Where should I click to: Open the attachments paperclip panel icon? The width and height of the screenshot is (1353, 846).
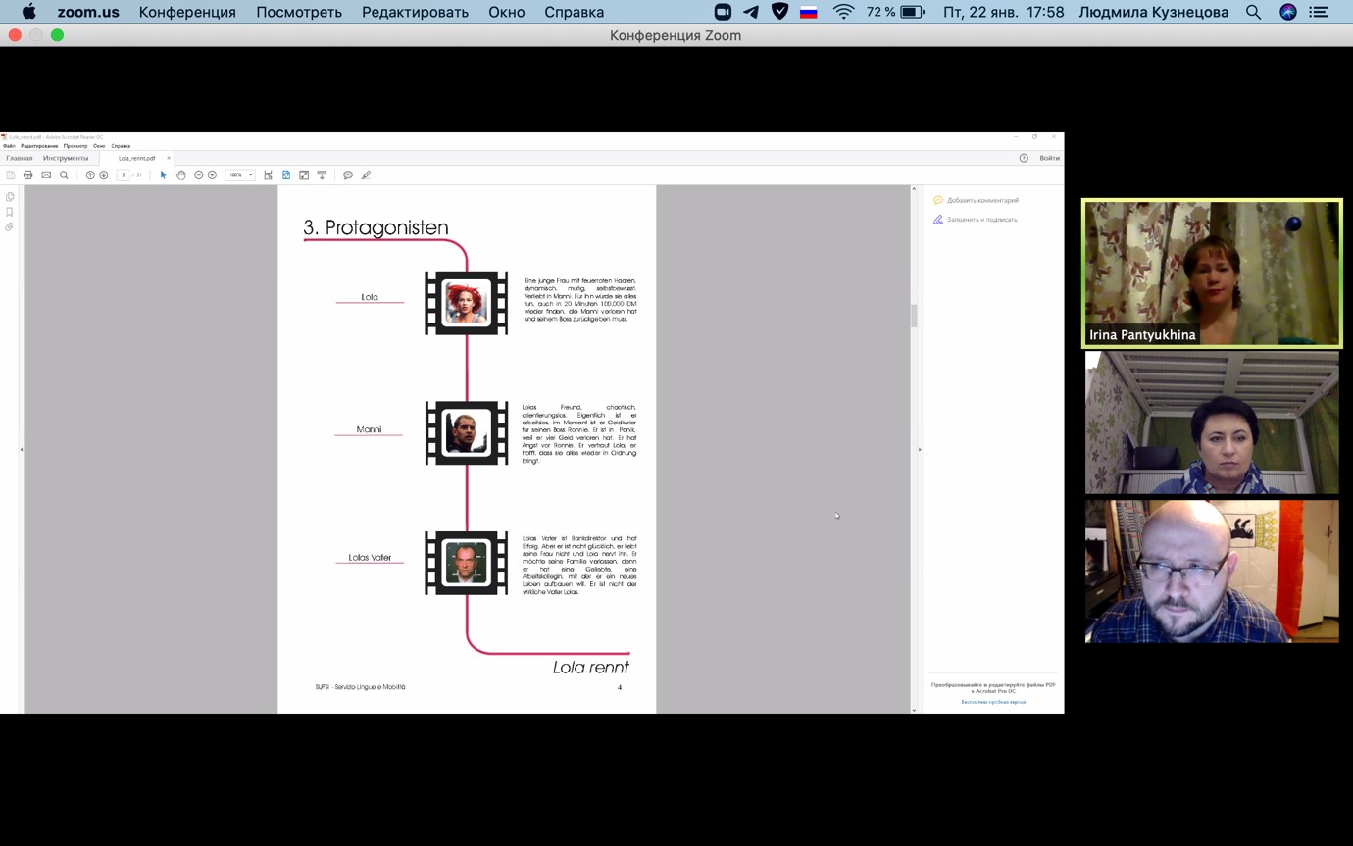[x=10, y=226]
